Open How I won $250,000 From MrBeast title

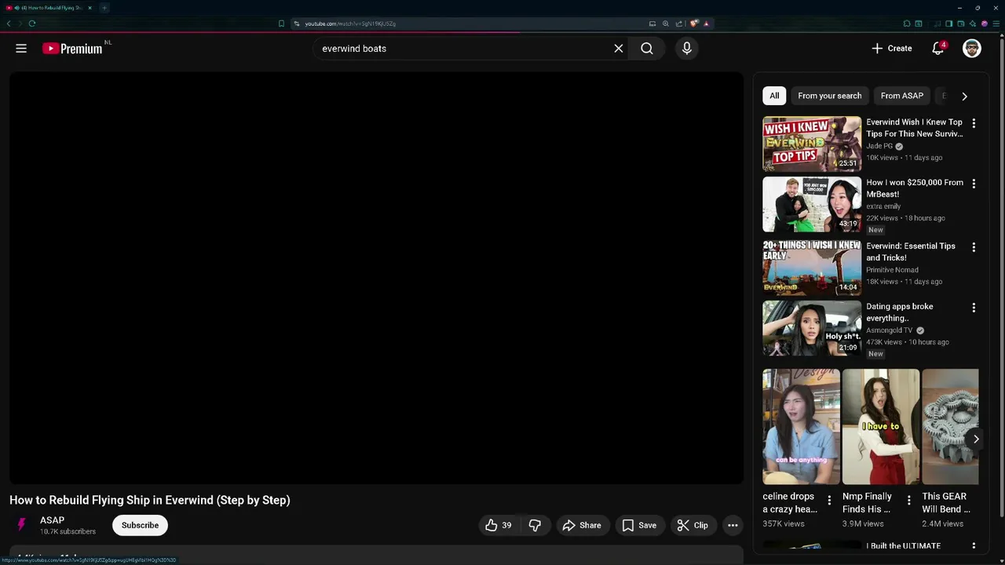coord(915,188)
